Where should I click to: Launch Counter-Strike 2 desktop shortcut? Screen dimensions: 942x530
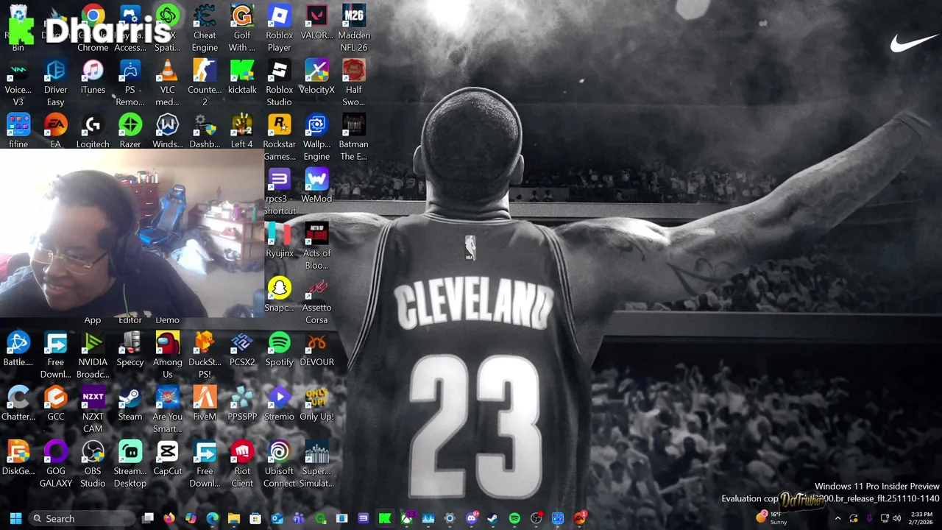coord(205,82)
